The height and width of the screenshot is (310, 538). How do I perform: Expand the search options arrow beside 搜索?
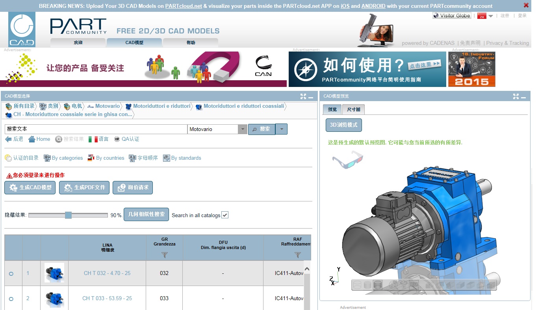[x=282, y=129]
